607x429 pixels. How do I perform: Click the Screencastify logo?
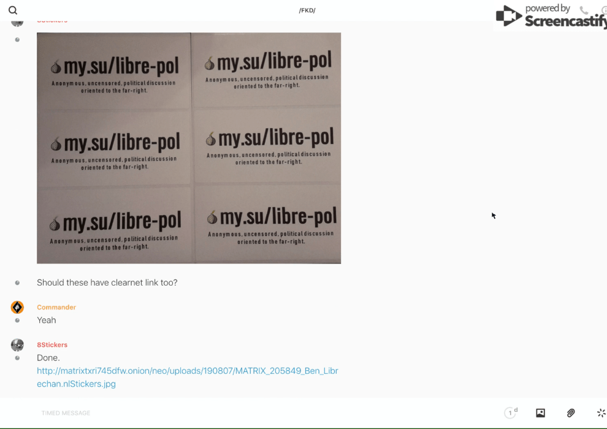click(549, 17)
